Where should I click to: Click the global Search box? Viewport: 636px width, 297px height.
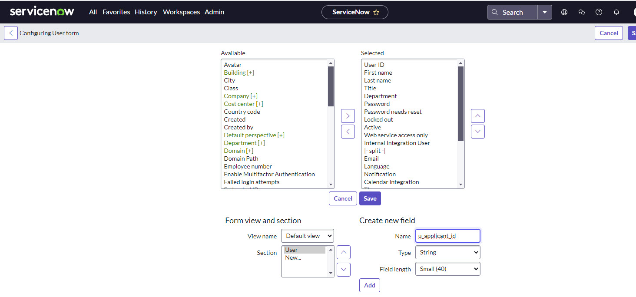(513, 12)
